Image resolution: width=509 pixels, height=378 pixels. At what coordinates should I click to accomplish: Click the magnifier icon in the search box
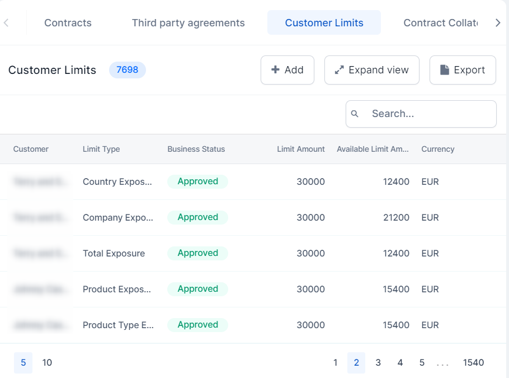[355, 114]
